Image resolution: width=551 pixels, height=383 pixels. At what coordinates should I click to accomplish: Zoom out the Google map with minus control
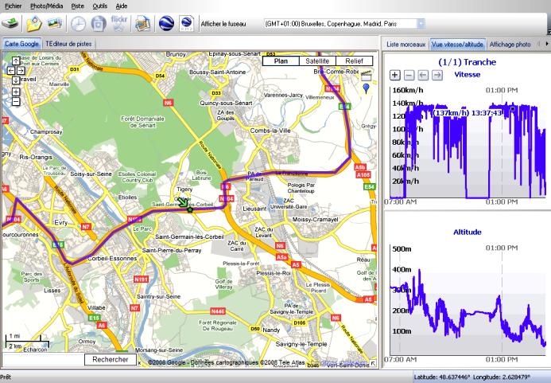click(16, 102)
